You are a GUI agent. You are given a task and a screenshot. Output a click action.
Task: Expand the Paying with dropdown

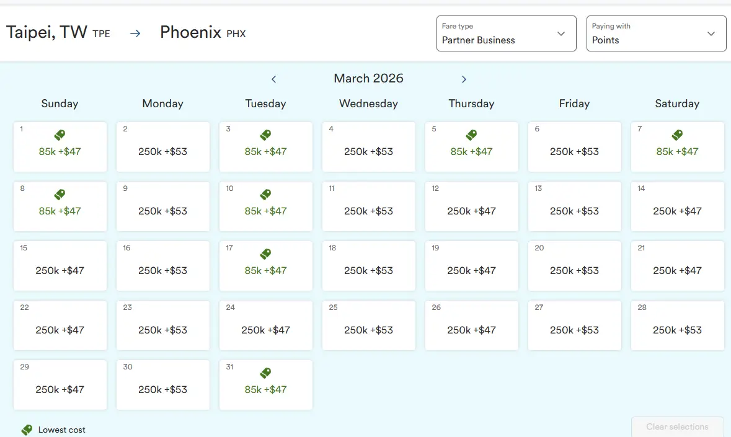[x=656, y=33]
